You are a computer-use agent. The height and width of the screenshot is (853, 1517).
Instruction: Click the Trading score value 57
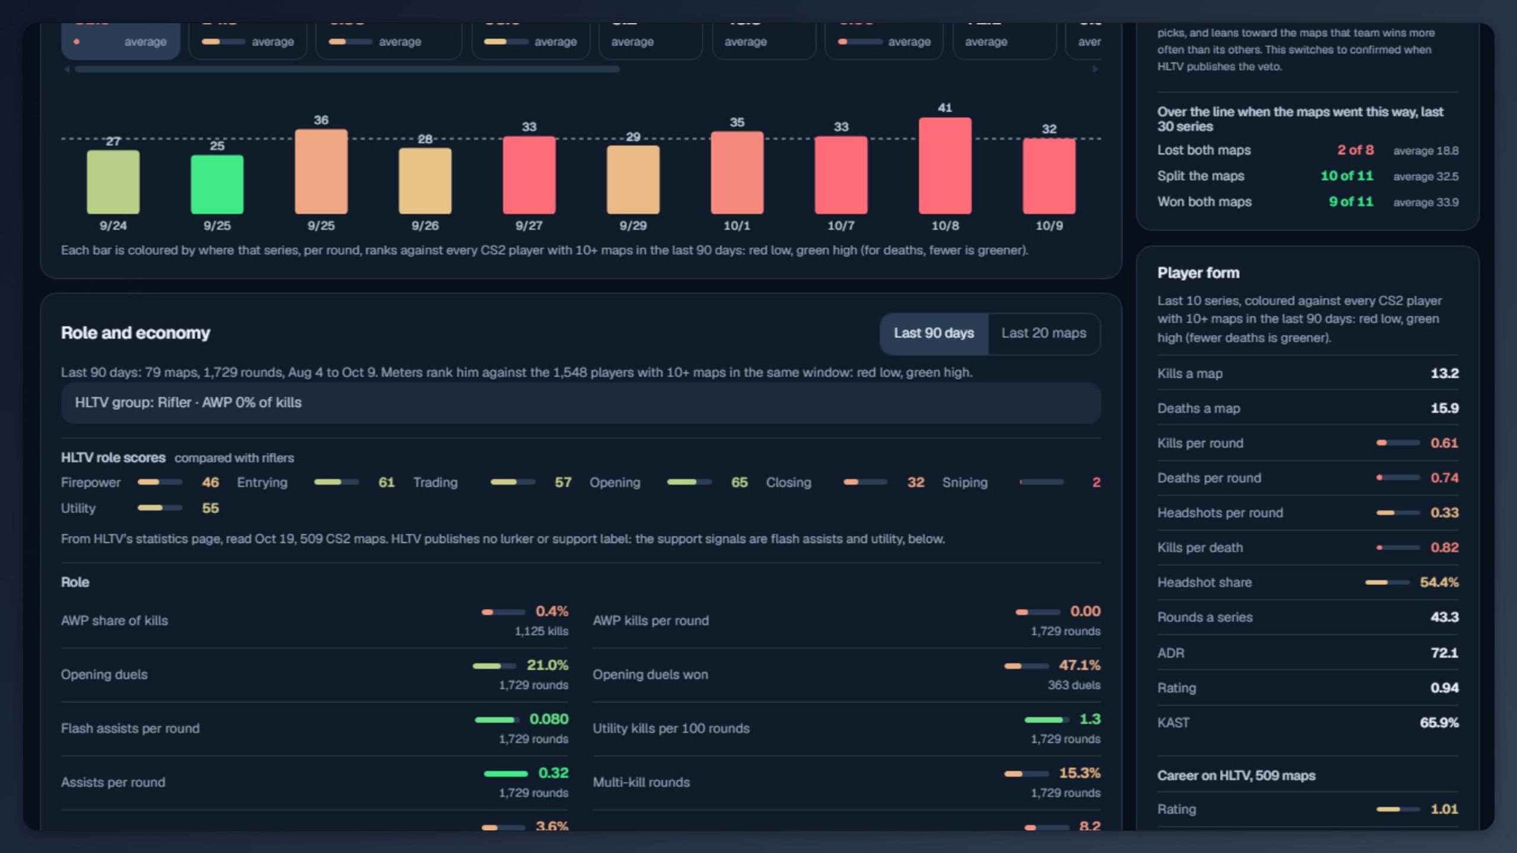[563, 482]
